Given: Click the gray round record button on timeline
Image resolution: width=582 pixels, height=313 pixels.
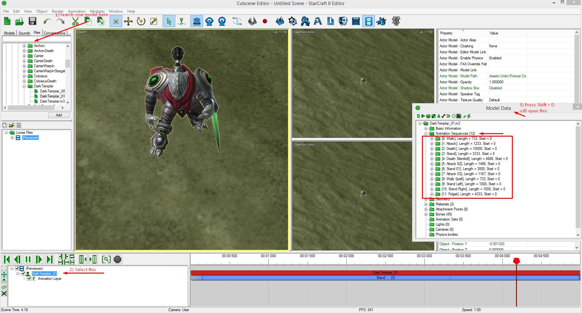Looking at the screenshot, I should (117, 259).
